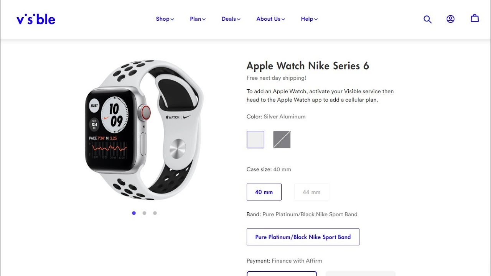Expand the Shop dropdown menu
This screenshot has width=491, height=276.
(165, 19)
